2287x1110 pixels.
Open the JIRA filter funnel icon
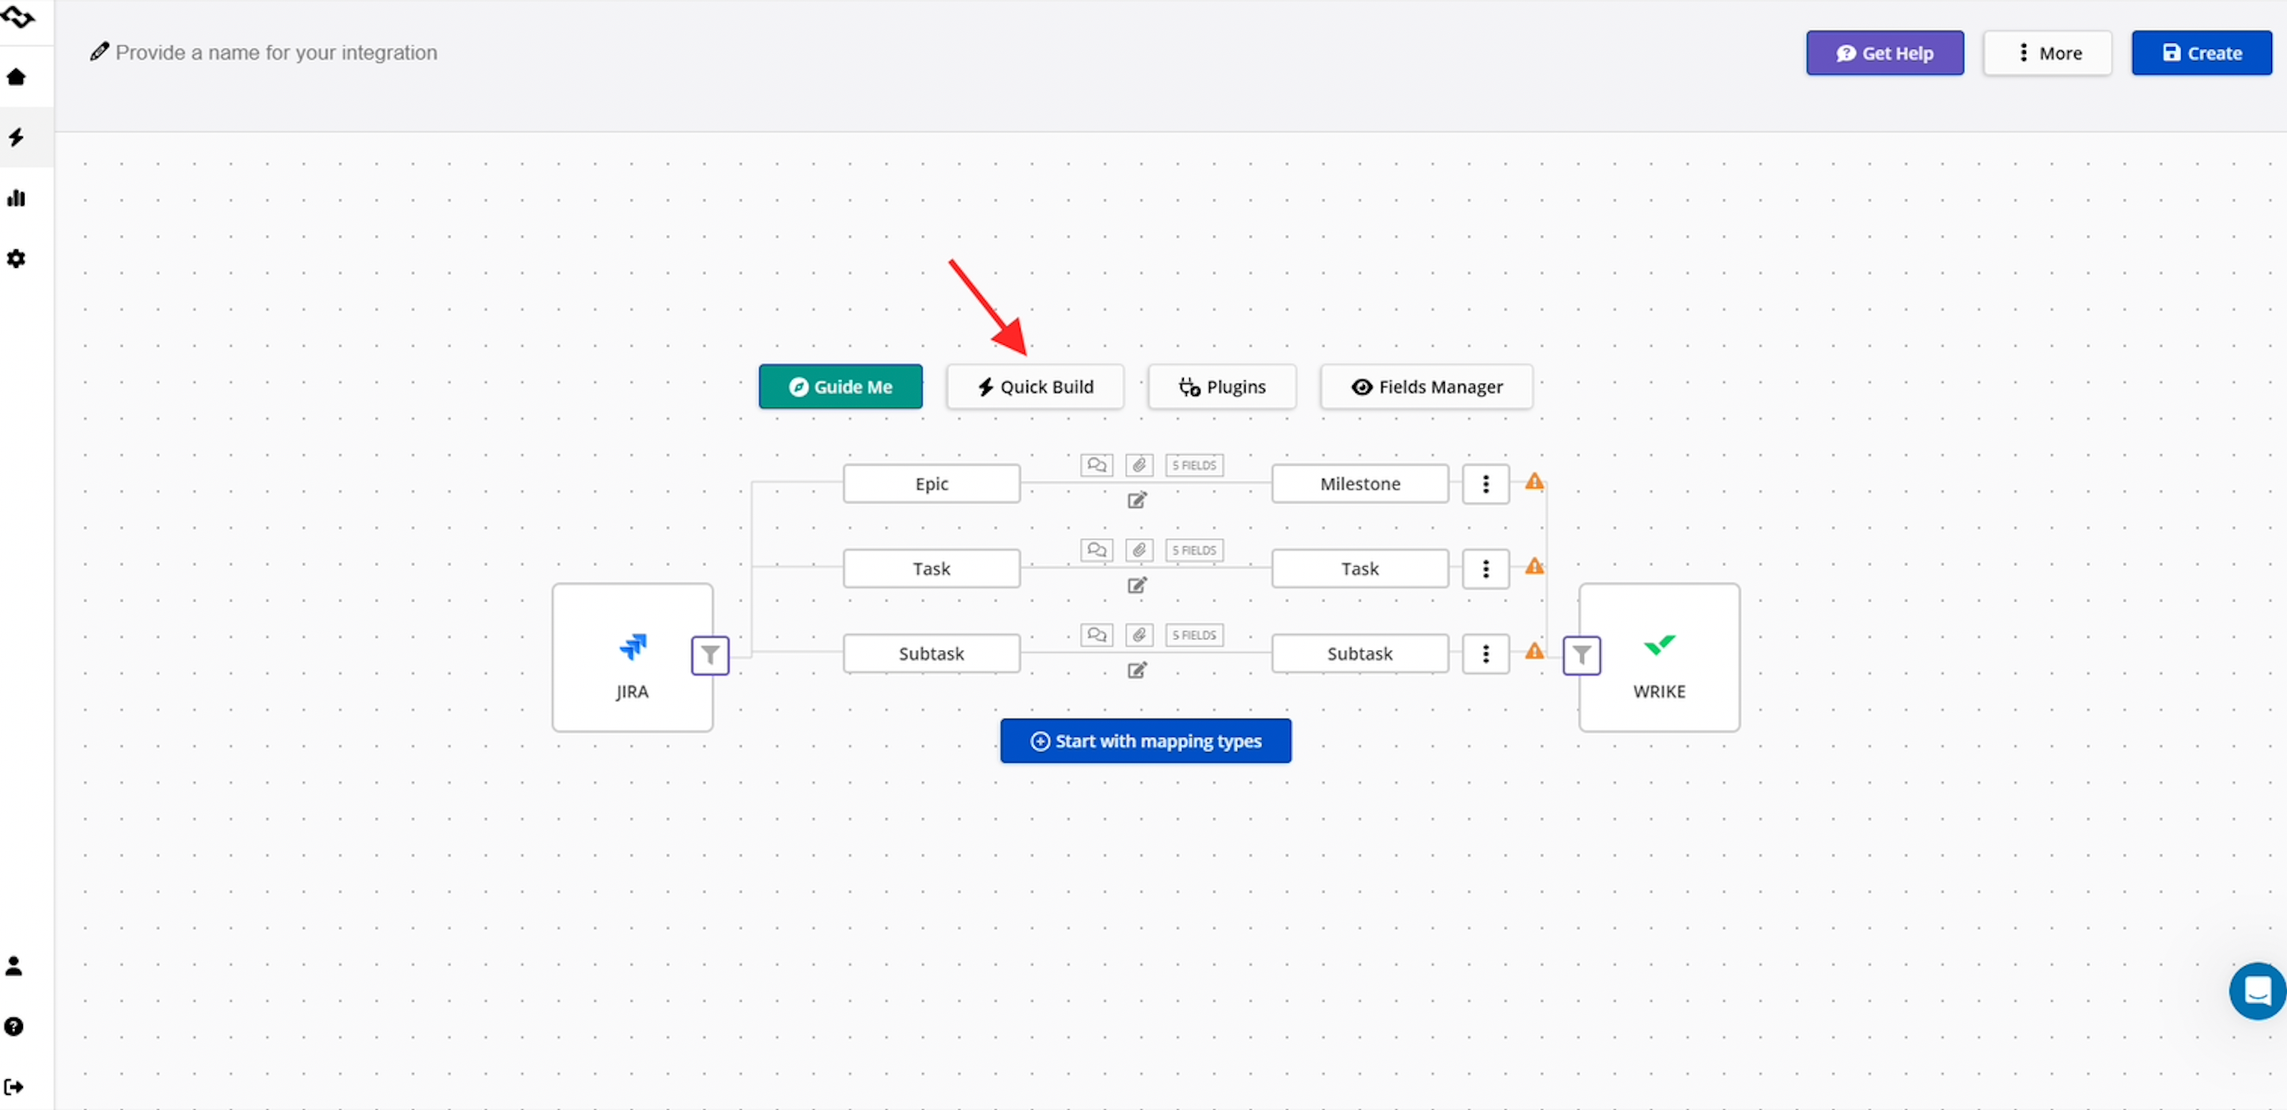709,655
